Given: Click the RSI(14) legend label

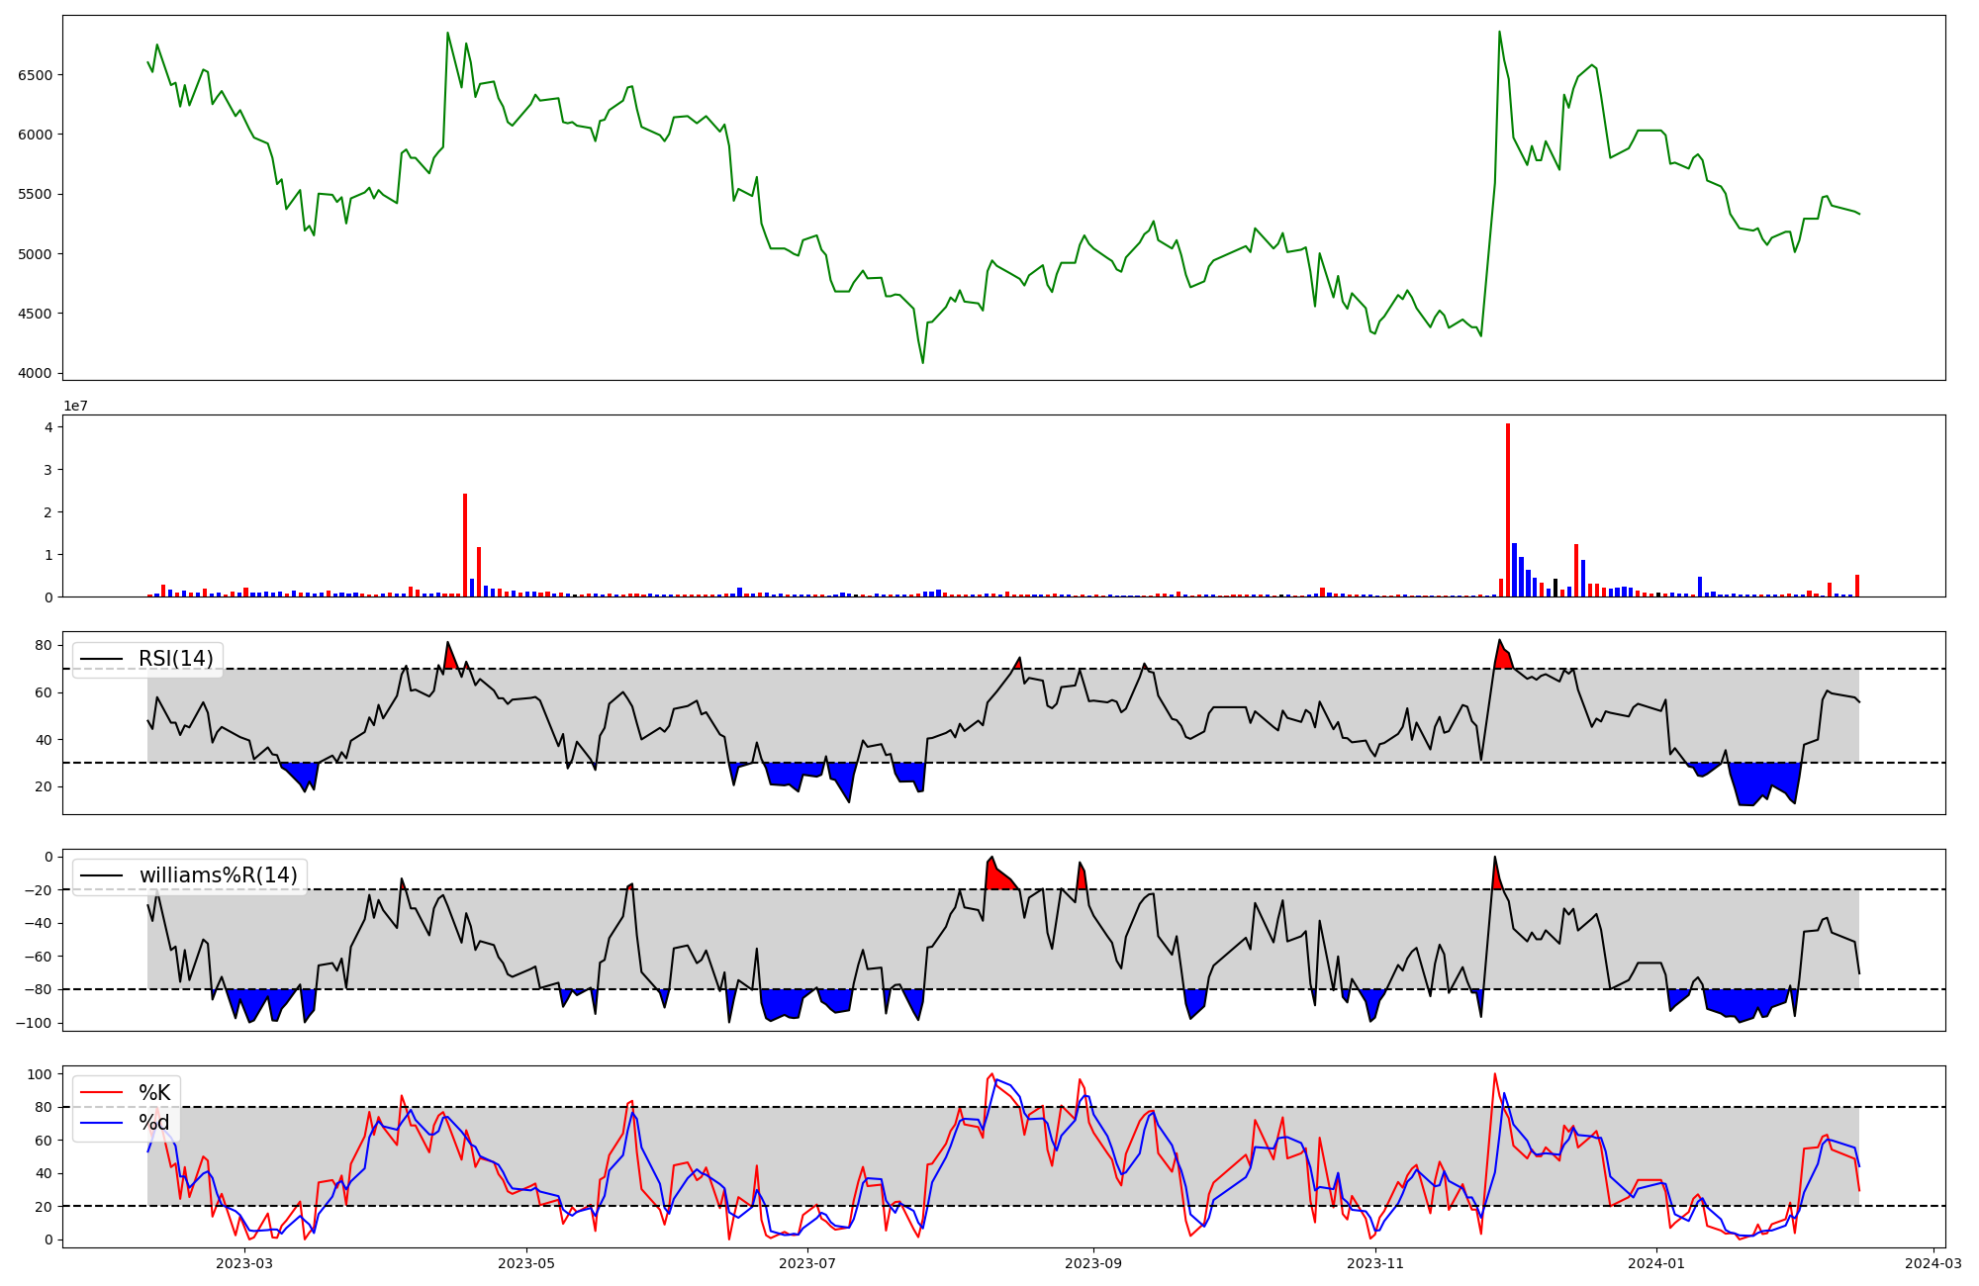Looking at the screenshot, I should click(x=176, y=659).
